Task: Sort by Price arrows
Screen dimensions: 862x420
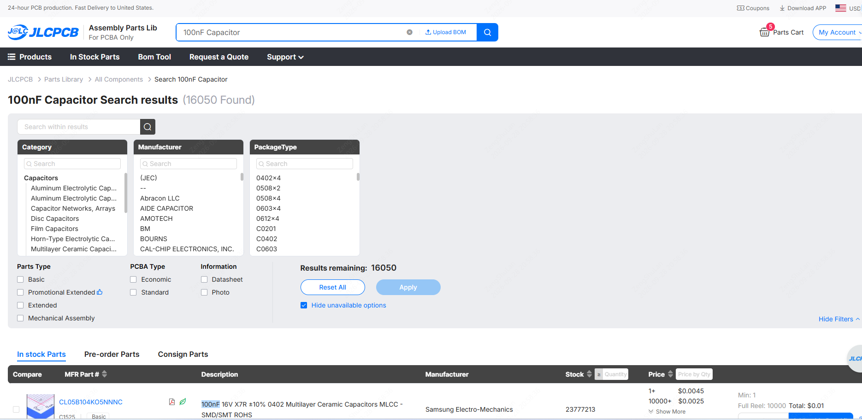Action: [670, 374]
